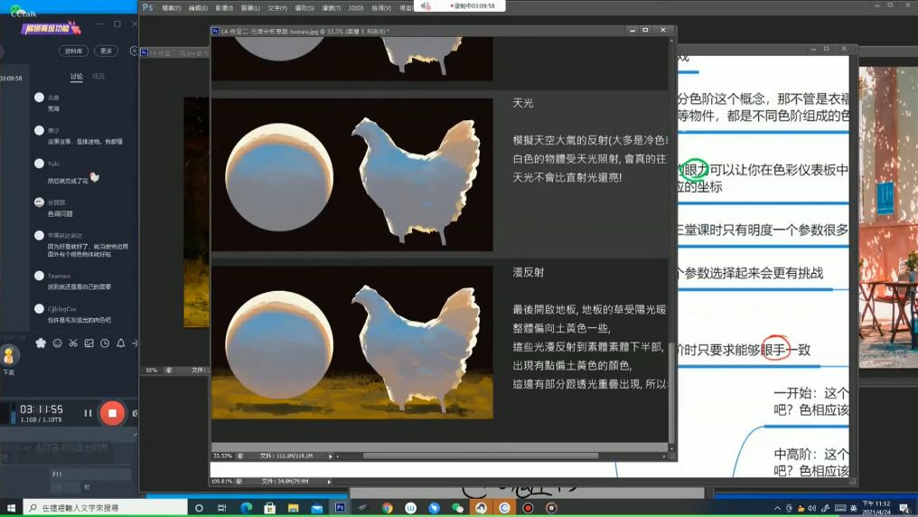Switch to the 成员 members tab
This screenshot has height=517, width=918.
point(98,77)
